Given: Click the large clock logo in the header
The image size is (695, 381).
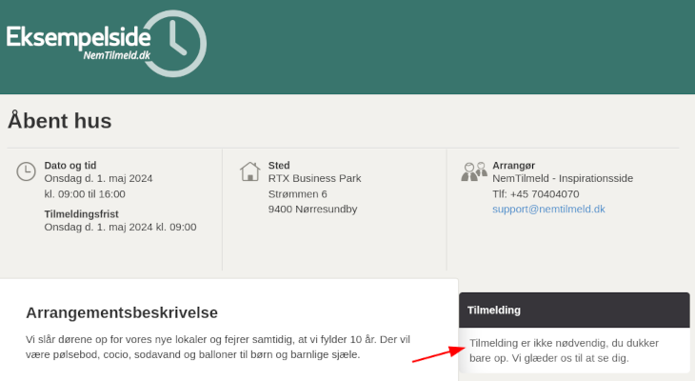Looking at the screenshot, I should point(175,44).
